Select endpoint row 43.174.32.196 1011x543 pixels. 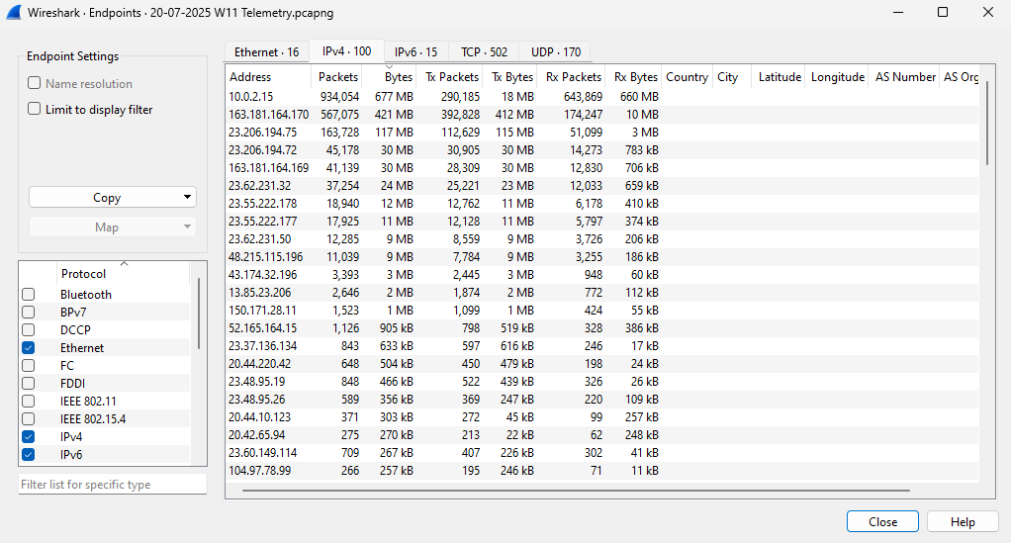[601, 275]
